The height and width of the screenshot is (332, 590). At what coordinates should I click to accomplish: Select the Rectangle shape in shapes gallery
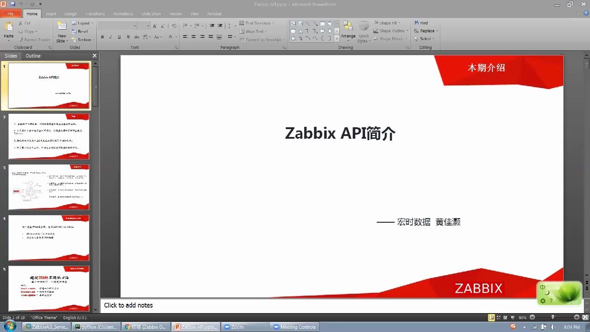(323, 24)
